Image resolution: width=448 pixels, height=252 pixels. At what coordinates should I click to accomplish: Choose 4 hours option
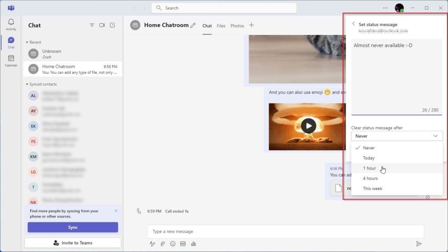click(396, 179)
